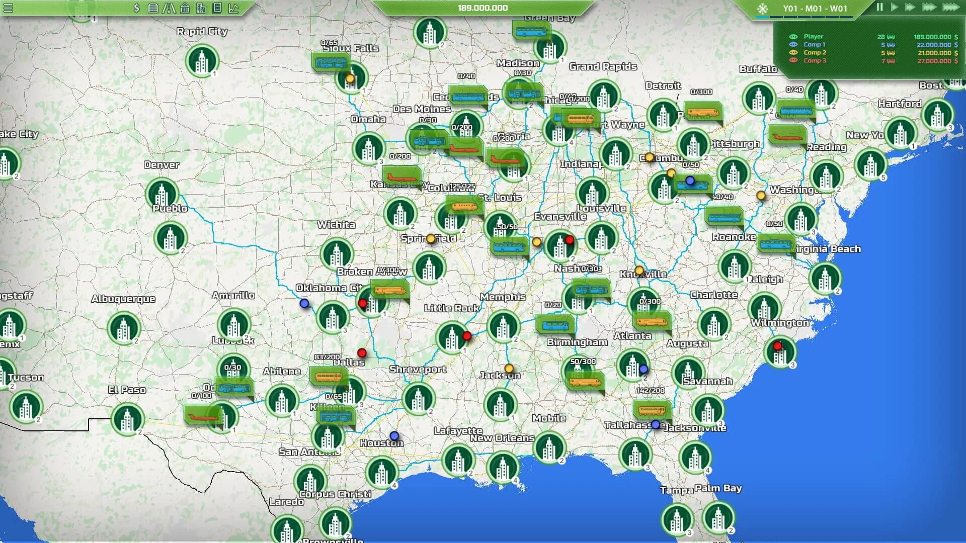Hide Comp 3 routes with red eye toggle
Viewport: 966px width, 543px height.
(793, 60)
